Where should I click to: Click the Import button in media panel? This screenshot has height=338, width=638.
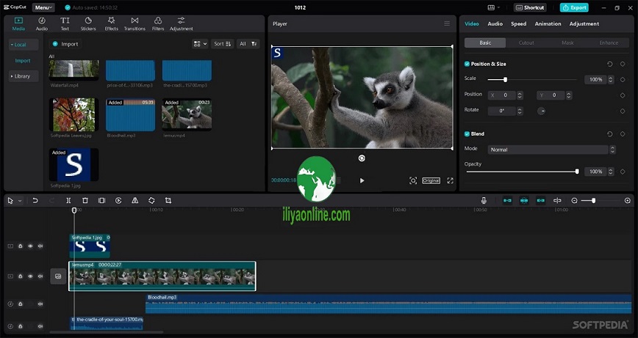pyautogui.click(x=66, y=44)
